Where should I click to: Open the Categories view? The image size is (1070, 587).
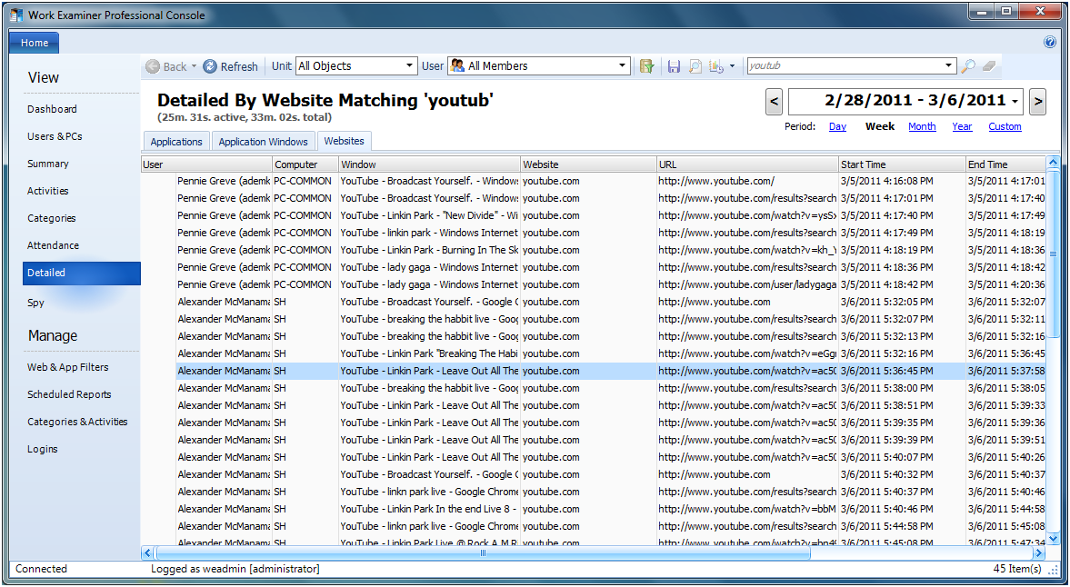click(51, 218)
